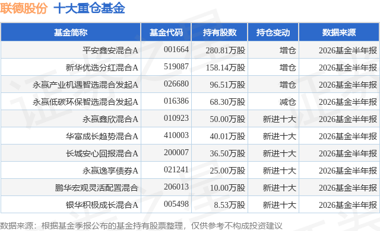The image size is (380, 231).
Task: Click 鹏华宏观灵活配置混合 fund name
Action: [x=96, y=188]
